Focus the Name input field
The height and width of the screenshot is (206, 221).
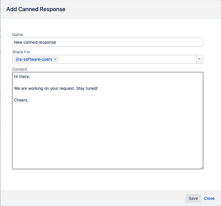tap(107, 42)
